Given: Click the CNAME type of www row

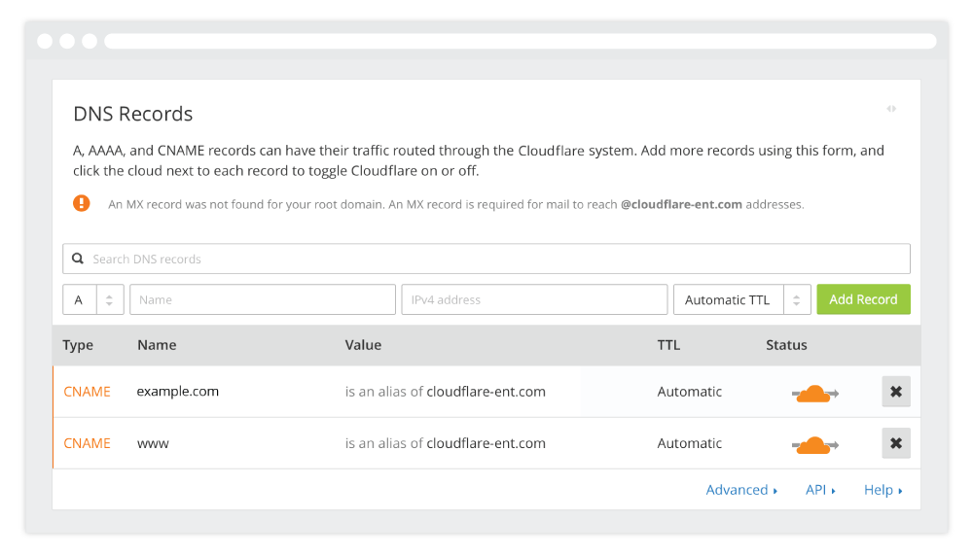Looking at the screenshot, I should [x=87, y=443].
